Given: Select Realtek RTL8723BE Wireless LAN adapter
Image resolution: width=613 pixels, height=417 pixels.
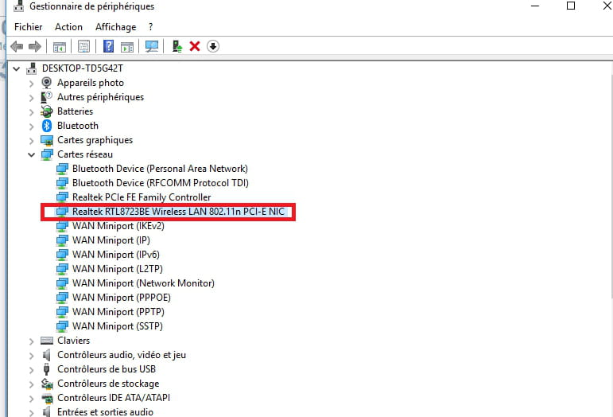Looking at the screenshot, I should pos(178,212).
